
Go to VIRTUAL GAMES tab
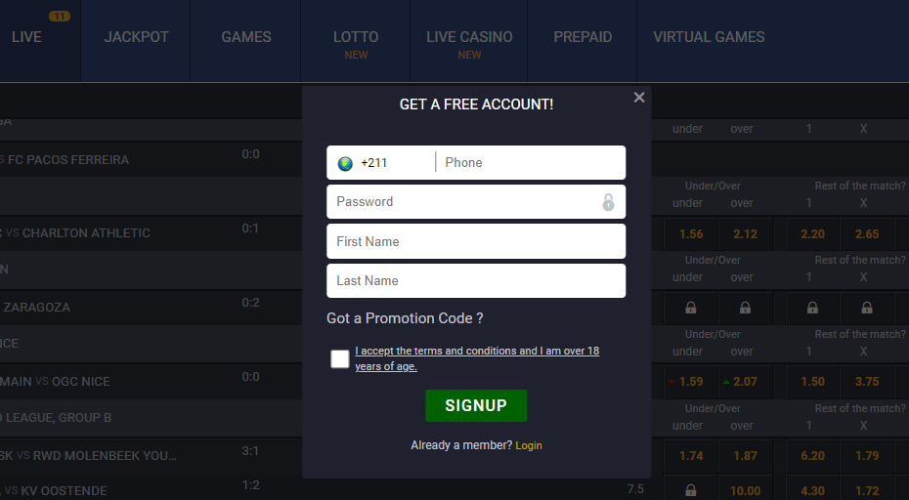pyautogui.click(x=709, y=37)
